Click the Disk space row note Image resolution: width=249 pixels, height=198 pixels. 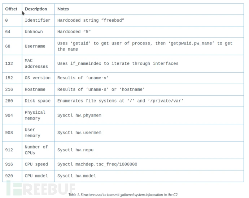click(120, 101)
